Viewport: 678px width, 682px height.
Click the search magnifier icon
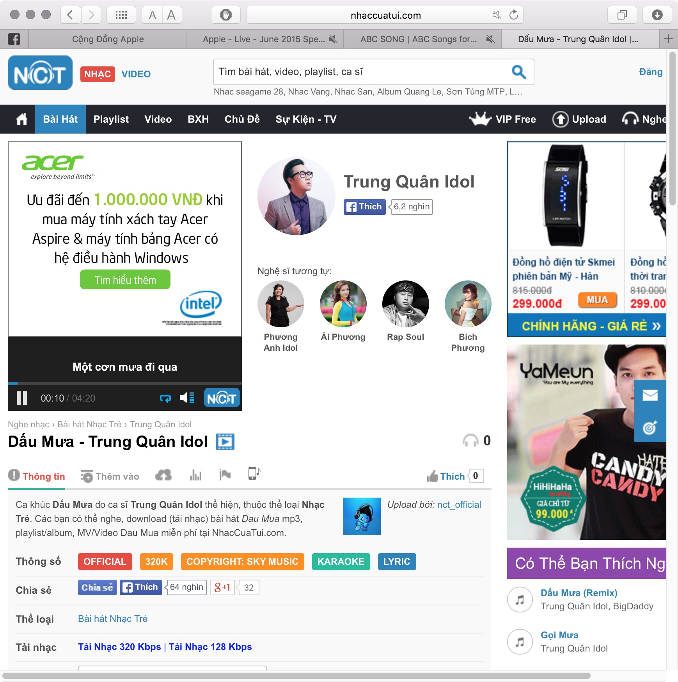[x=518, y=72]
